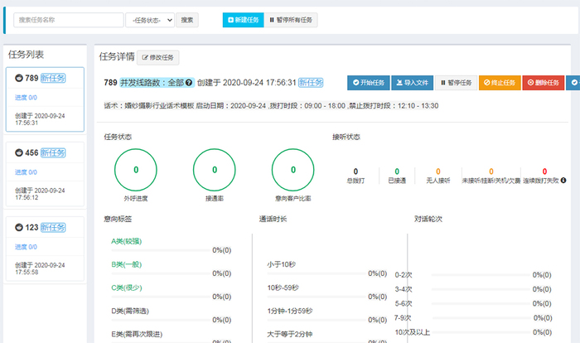Click the 大于等于2分钟 duration label
Screen dimensions: 580x343
(x=290, y=335)
